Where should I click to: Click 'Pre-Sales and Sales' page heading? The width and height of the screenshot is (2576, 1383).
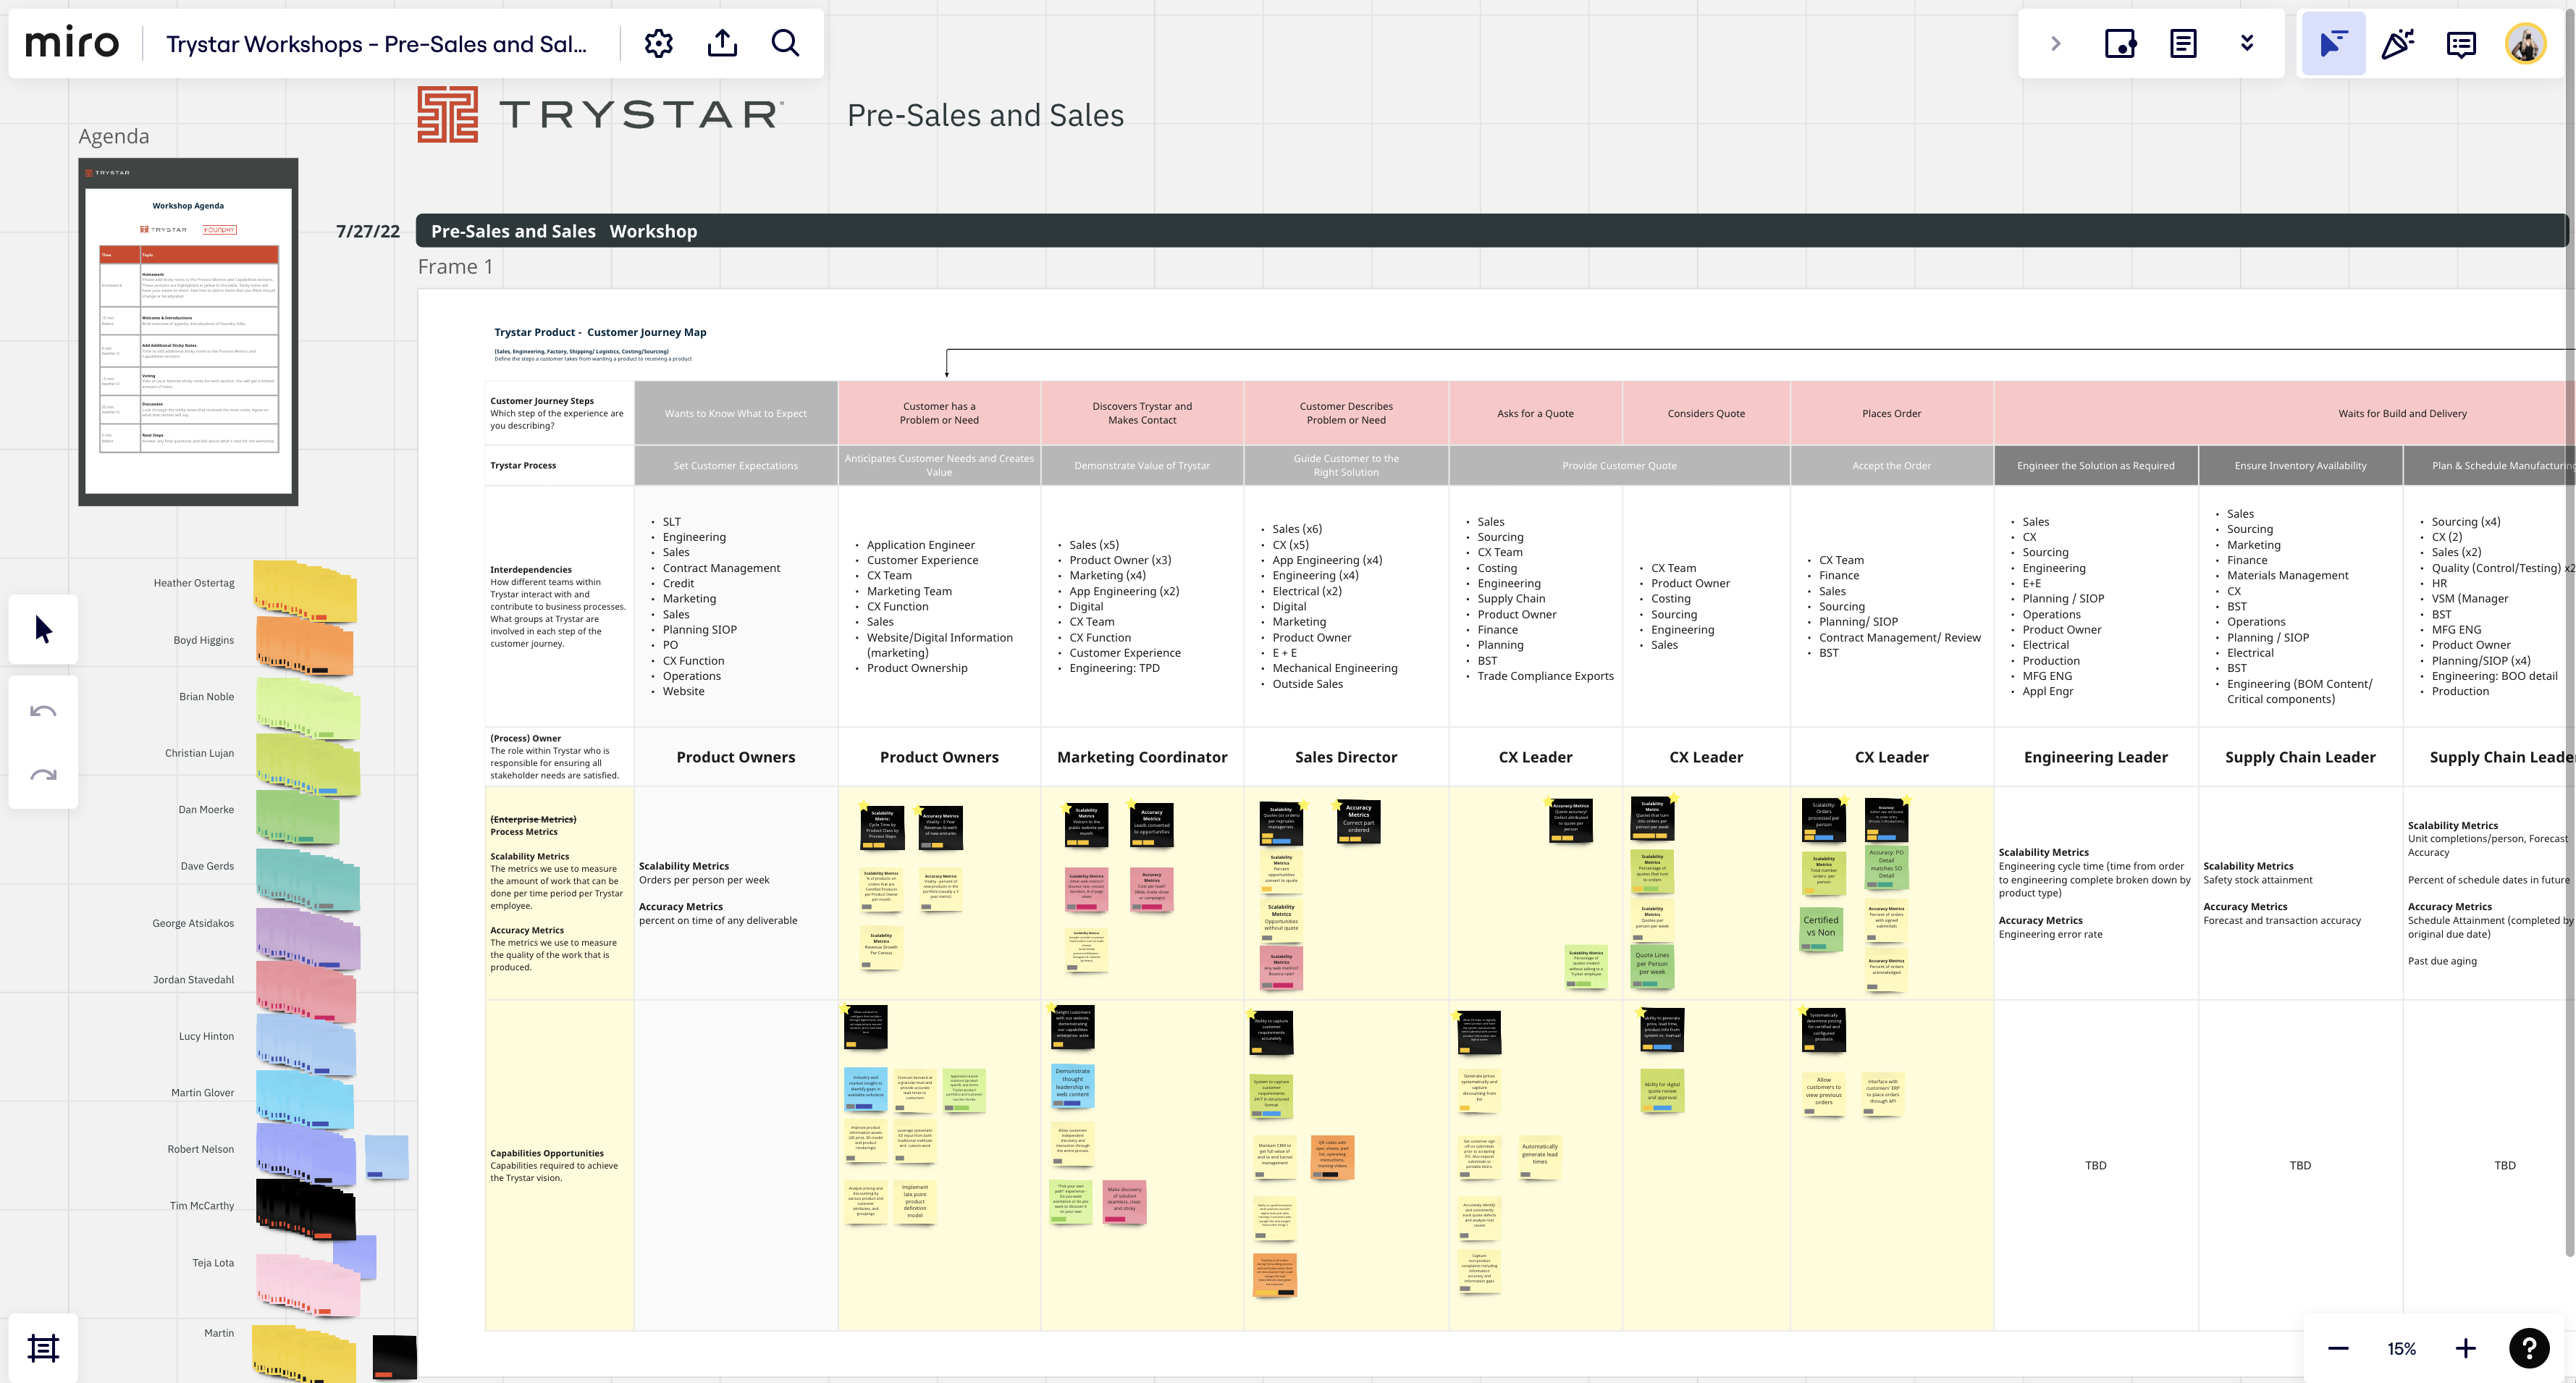(985, 115)
